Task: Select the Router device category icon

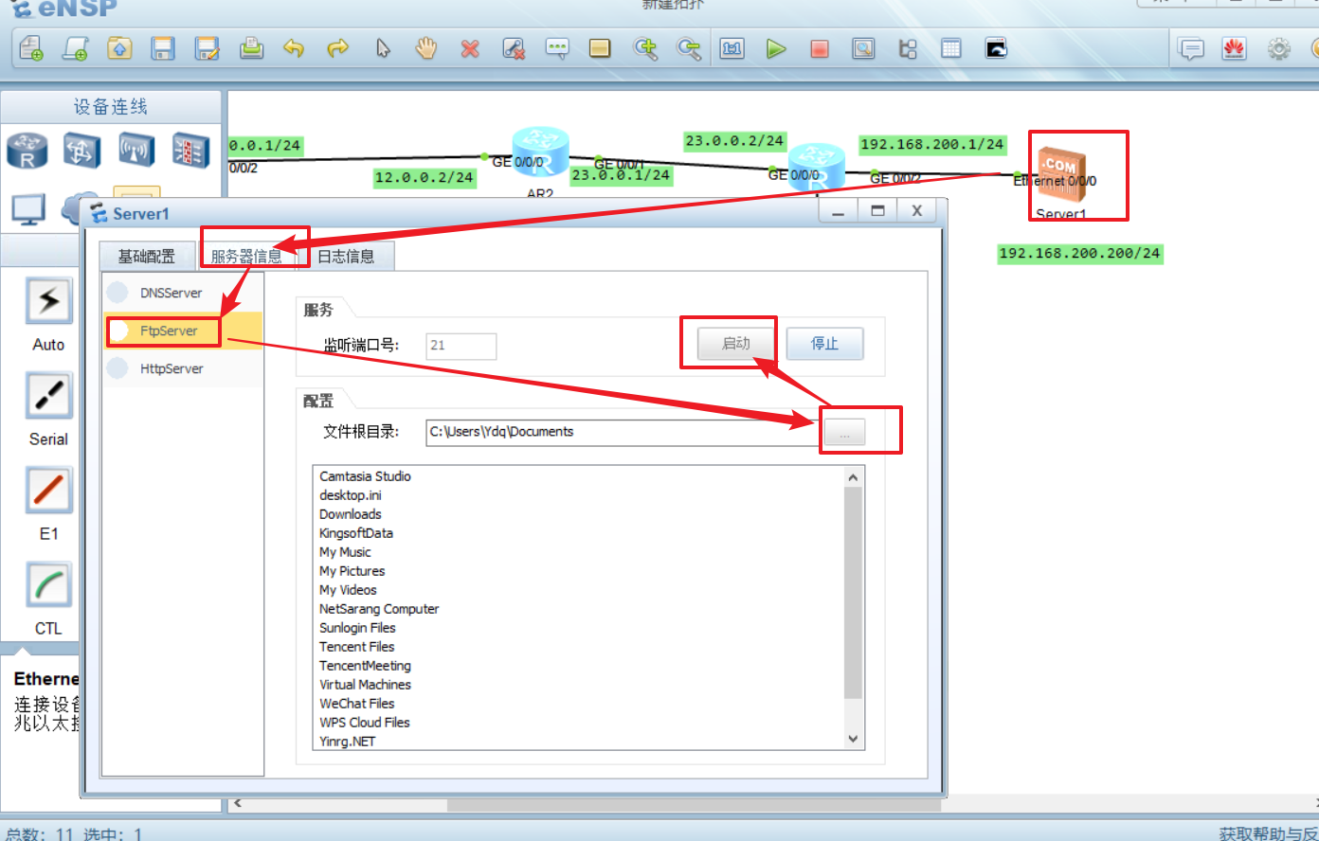Action: click(27, 151)
